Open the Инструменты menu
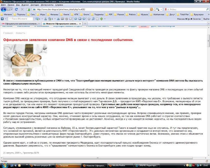 pos(47,5)
